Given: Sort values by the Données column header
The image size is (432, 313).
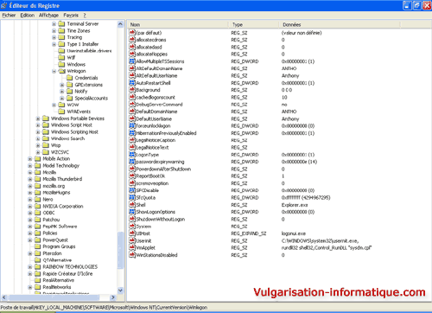Looking at the screenshot, I should tap(340, 25).
